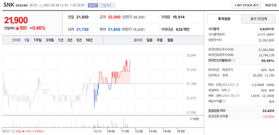Open help icon next to PER EPS(2021.01)

(x=237, y=85)
